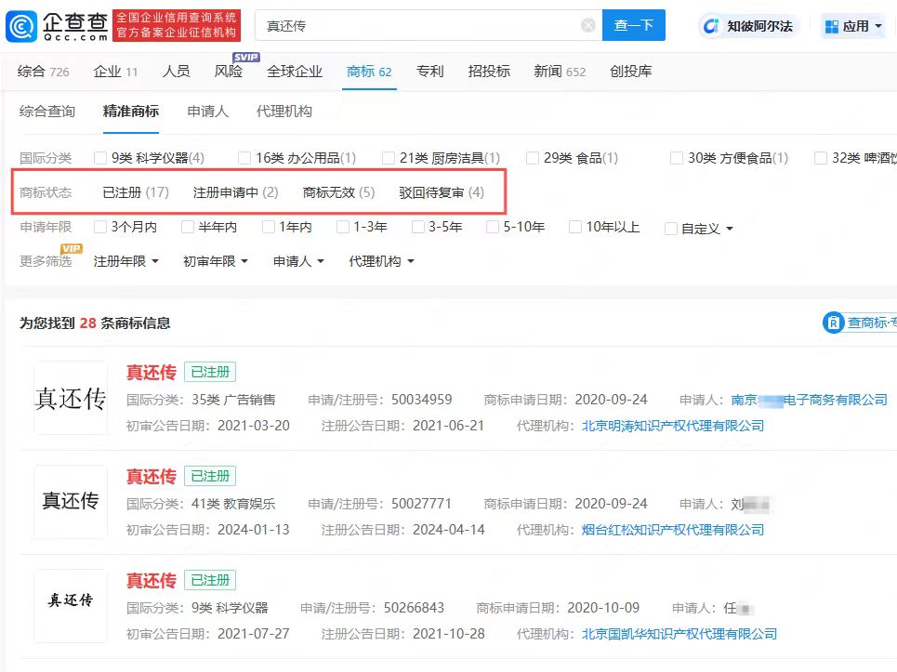Select the 精准商标 sub-tab

[x=131, y=111]
